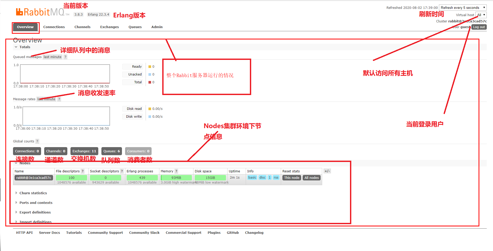
Task: Open the Virtual host dropdown
Action: (x=481, y=15)
